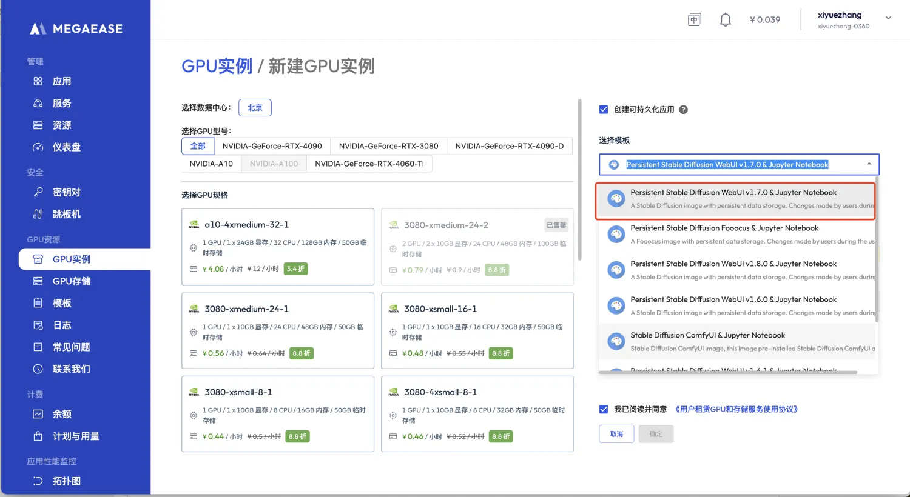The height and width of the screenshot is (497, 910).
Task: Click the 资源 sidebar icon
Action: (38, 125)
